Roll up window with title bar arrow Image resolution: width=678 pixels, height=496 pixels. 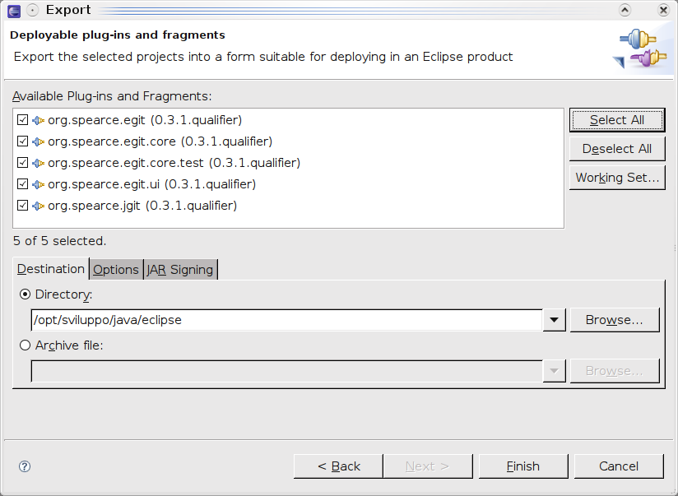point(625,10)
